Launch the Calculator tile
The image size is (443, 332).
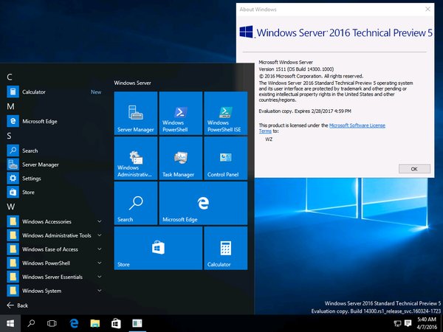click(x=225, y=249)
